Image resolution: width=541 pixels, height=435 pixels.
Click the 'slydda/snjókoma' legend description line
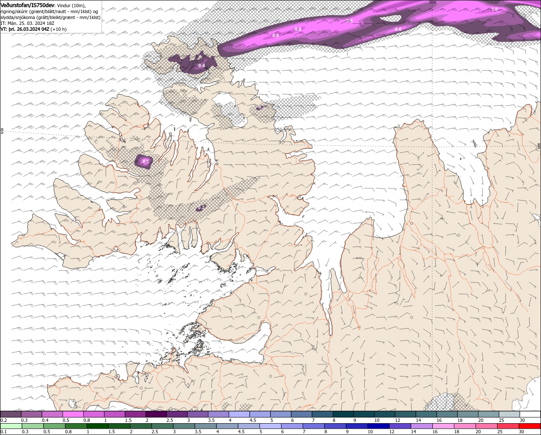point(50,17)
